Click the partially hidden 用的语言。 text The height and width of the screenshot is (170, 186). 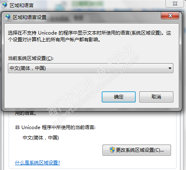coord(26,113)
